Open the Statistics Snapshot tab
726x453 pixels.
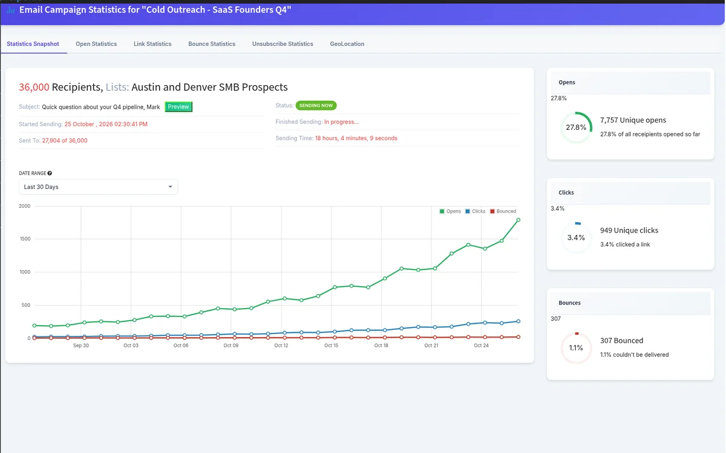pyautogui.click(x=33, y=44)
